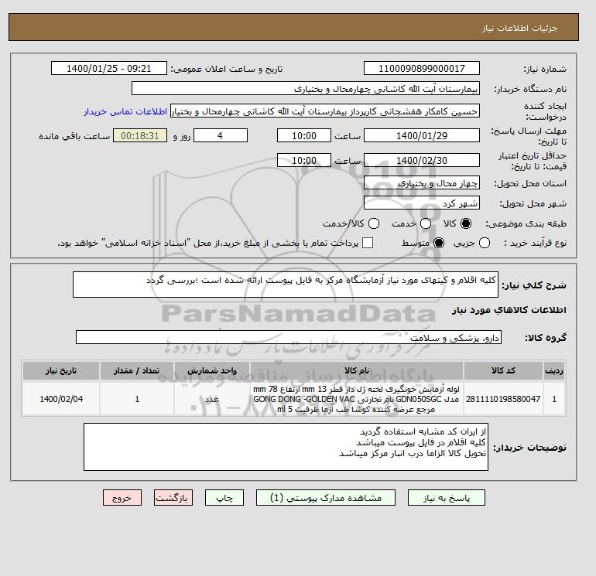Image resolution: width=596 pixels, height=576 pixels.
Task: Select the خدمت radio button
Action: (426, 223)
